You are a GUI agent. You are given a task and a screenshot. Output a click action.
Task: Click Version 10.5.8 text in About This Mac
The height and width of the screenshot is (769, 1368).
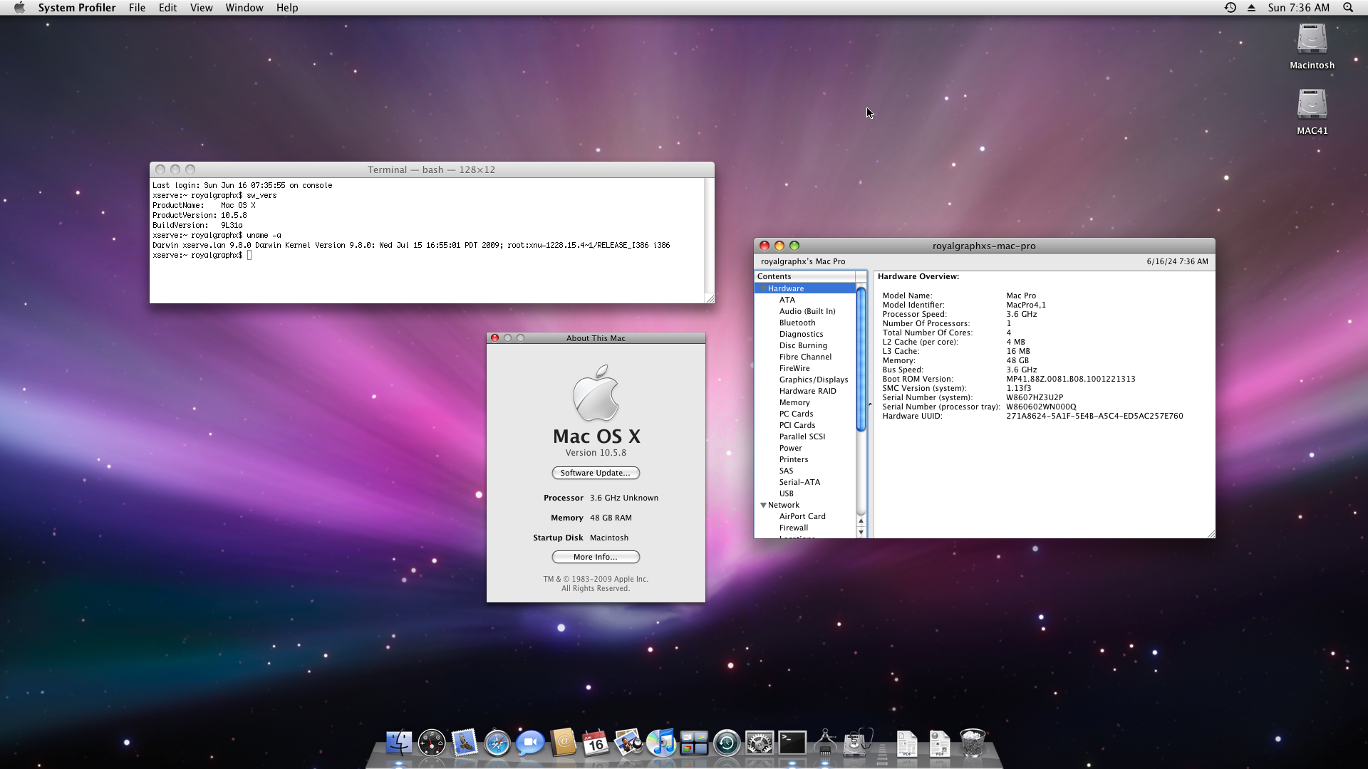(x=596, y=453)
